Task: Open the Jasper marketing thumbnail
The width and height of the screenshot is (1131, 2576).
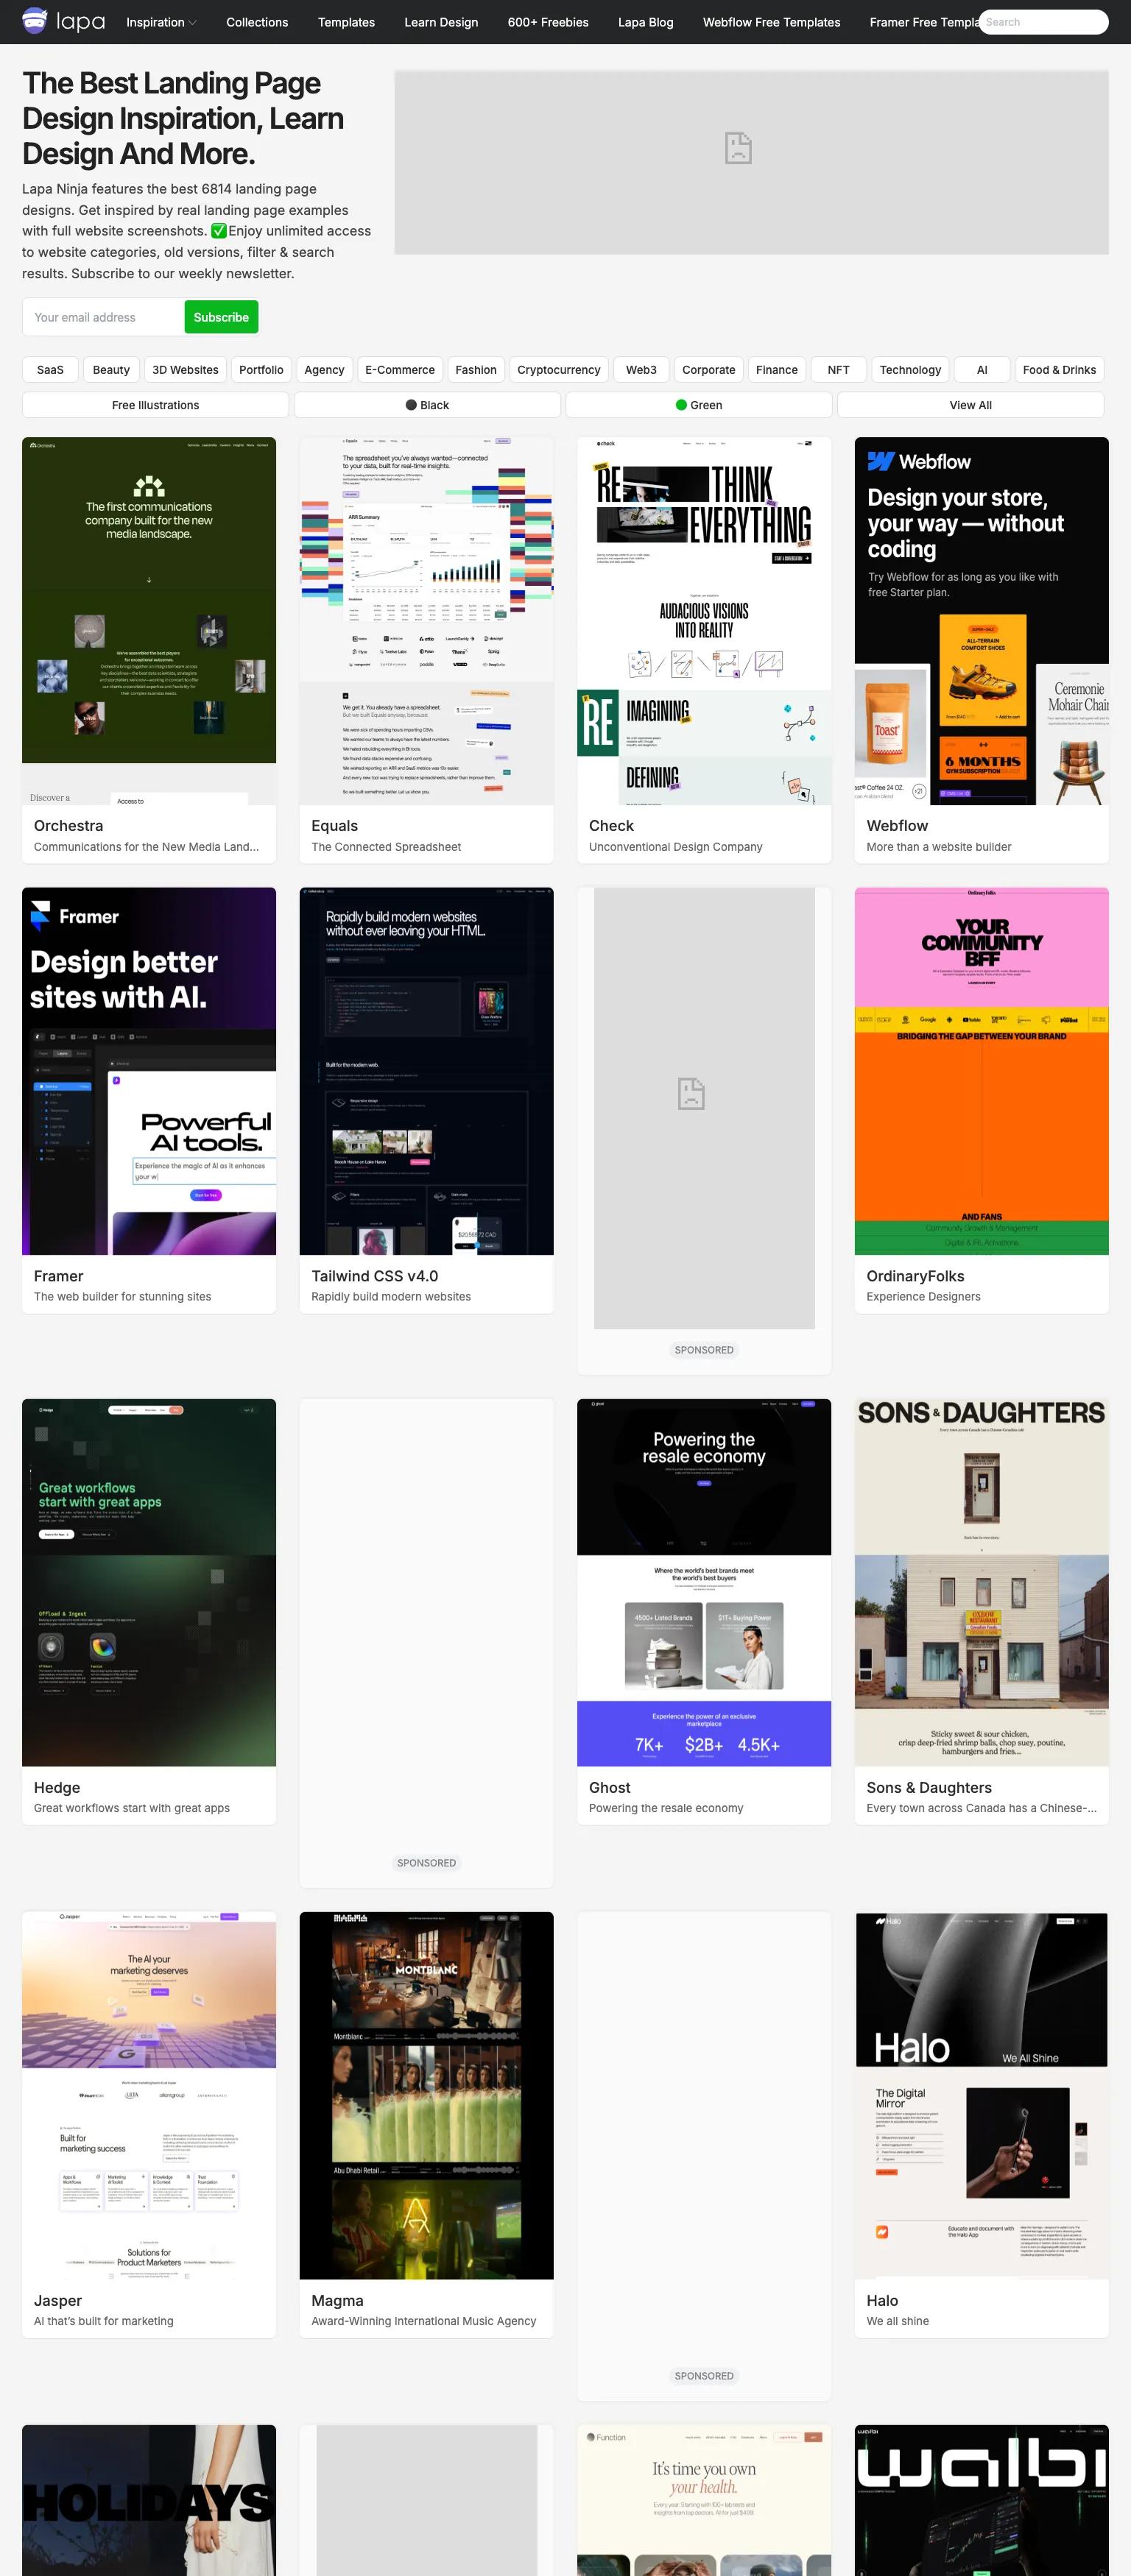Action: 149,2096
